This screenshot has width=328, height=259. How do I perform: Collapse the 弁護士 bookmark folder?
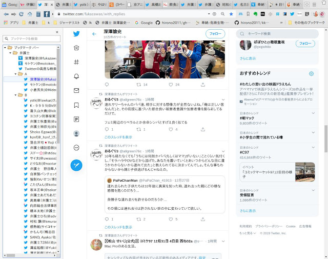point(10,53)
